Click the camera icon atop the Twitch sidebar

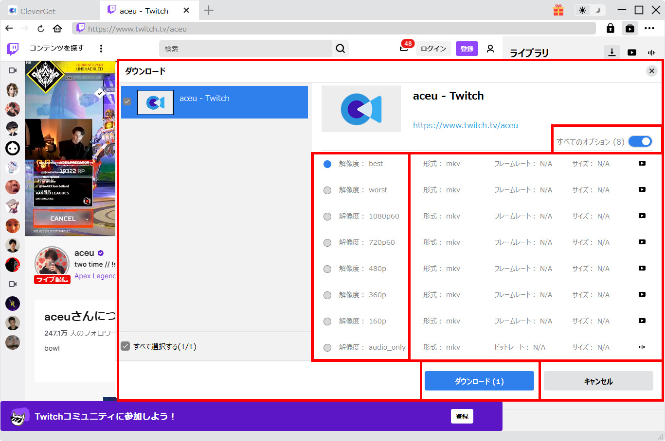tap(13, 70)
